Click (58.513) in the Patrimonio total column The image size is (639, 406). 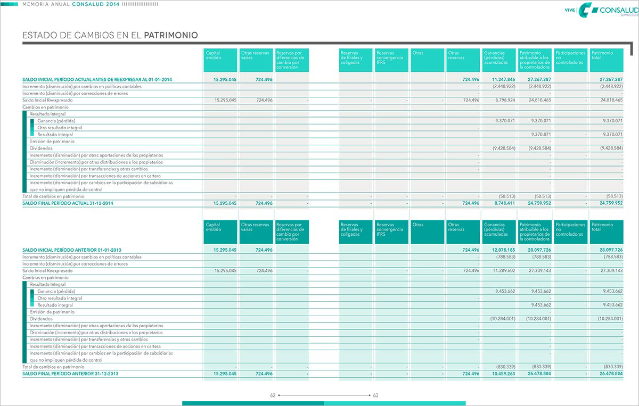point(615,196)
